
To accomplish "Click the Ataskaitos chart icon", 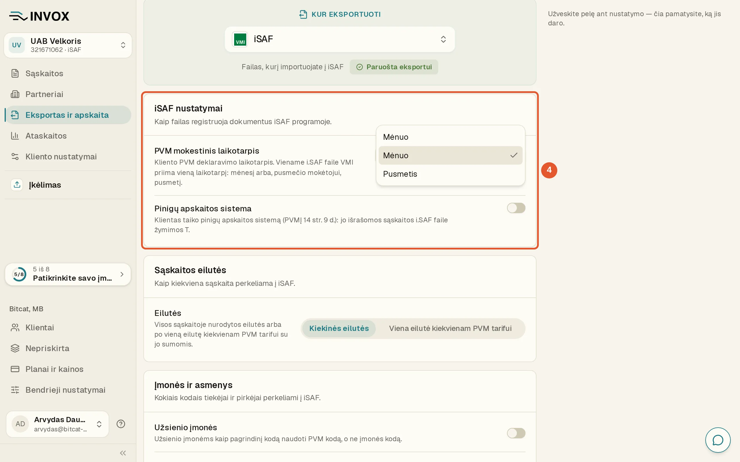I will click(x=15, y=136).
